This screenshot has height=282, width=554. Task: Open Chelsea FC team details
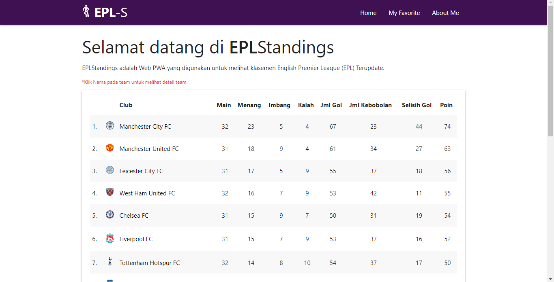134,215
